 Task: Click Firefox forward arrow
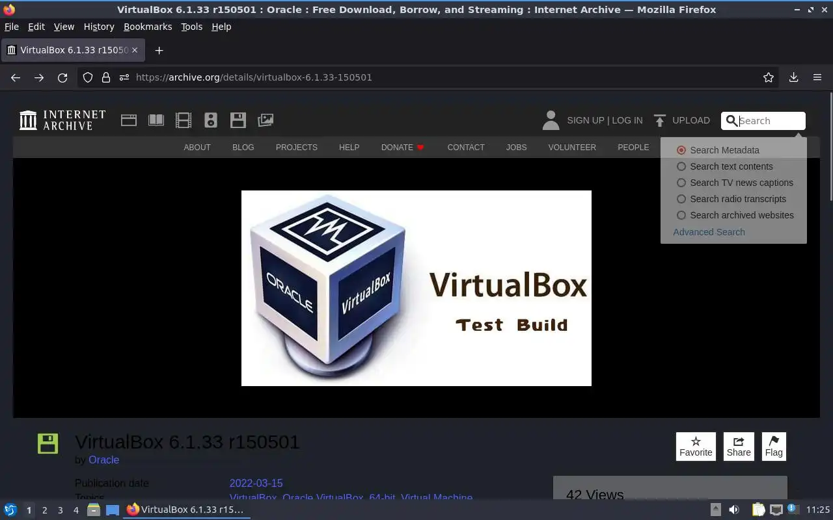pyautogui.click(x=39, y=77)
